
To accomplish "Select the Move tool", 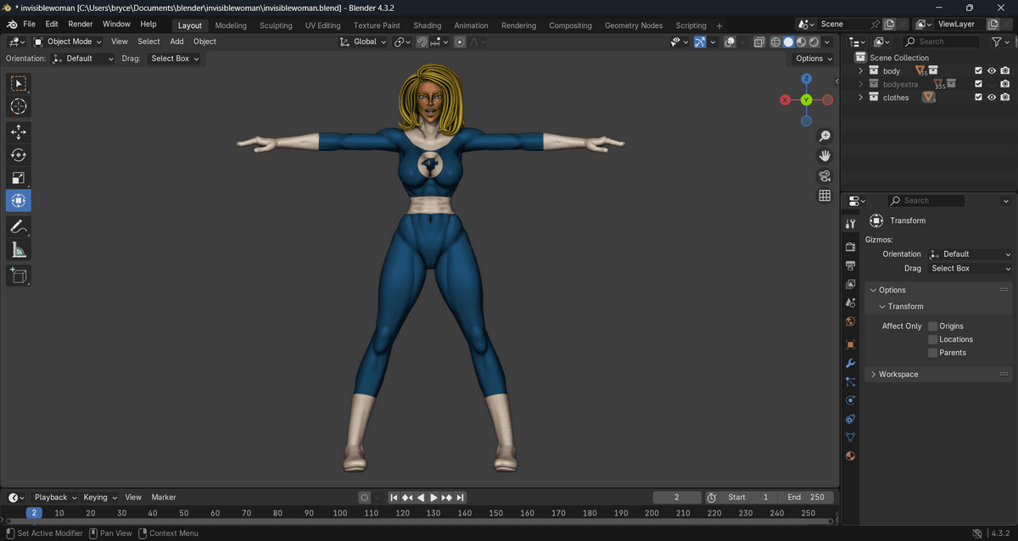I will pyautogui.click(x=18, y=131).
